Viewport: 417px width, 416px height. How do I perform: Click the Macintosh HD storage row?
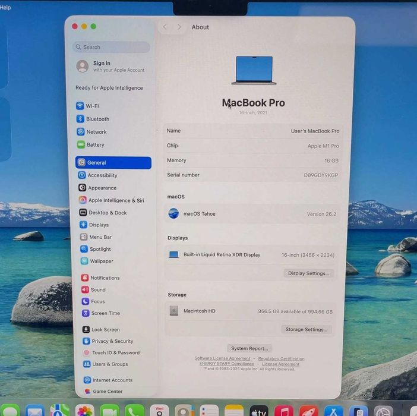[x=250, y=311]
